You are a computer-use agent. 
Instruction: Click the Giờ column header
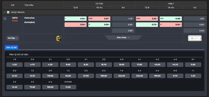13,5
